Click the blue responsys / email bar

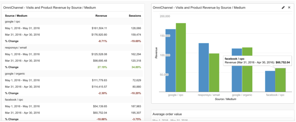tap(203, 68)
